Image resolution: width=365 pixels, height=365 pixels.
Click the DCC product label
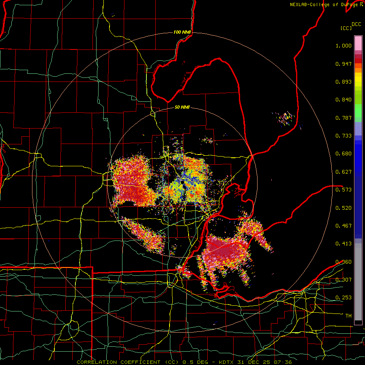click(x=356, y=24)
